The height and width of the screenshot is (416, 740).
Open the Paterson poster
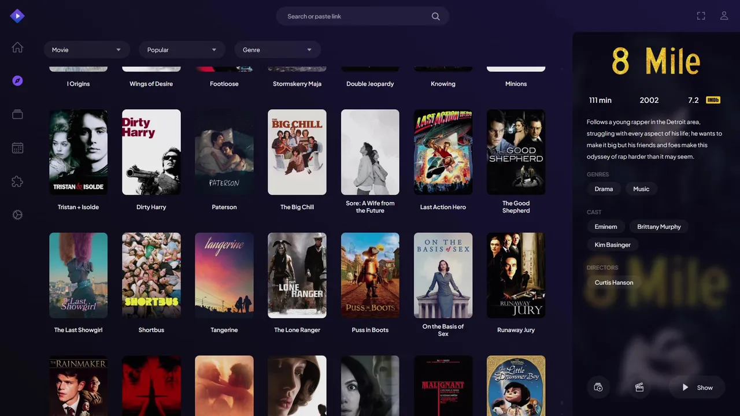(224, 152)
